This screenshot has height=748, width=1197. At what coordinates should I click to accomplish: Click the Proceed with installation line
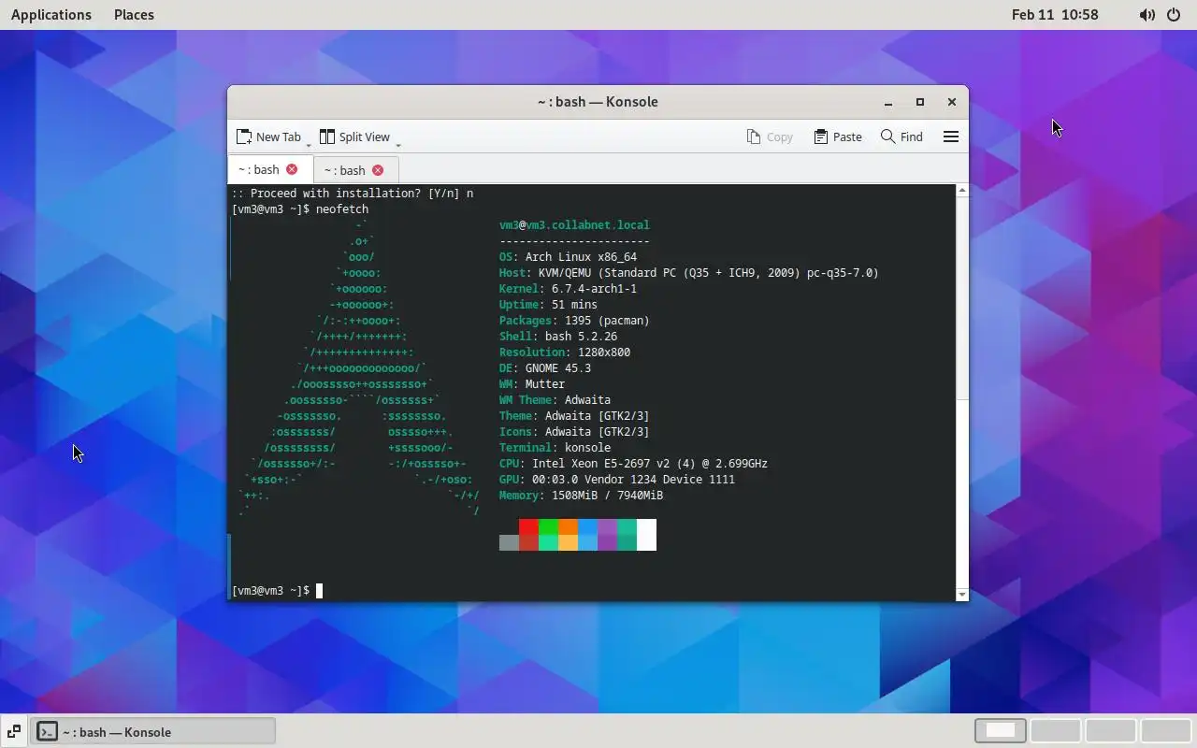point(353,194)
